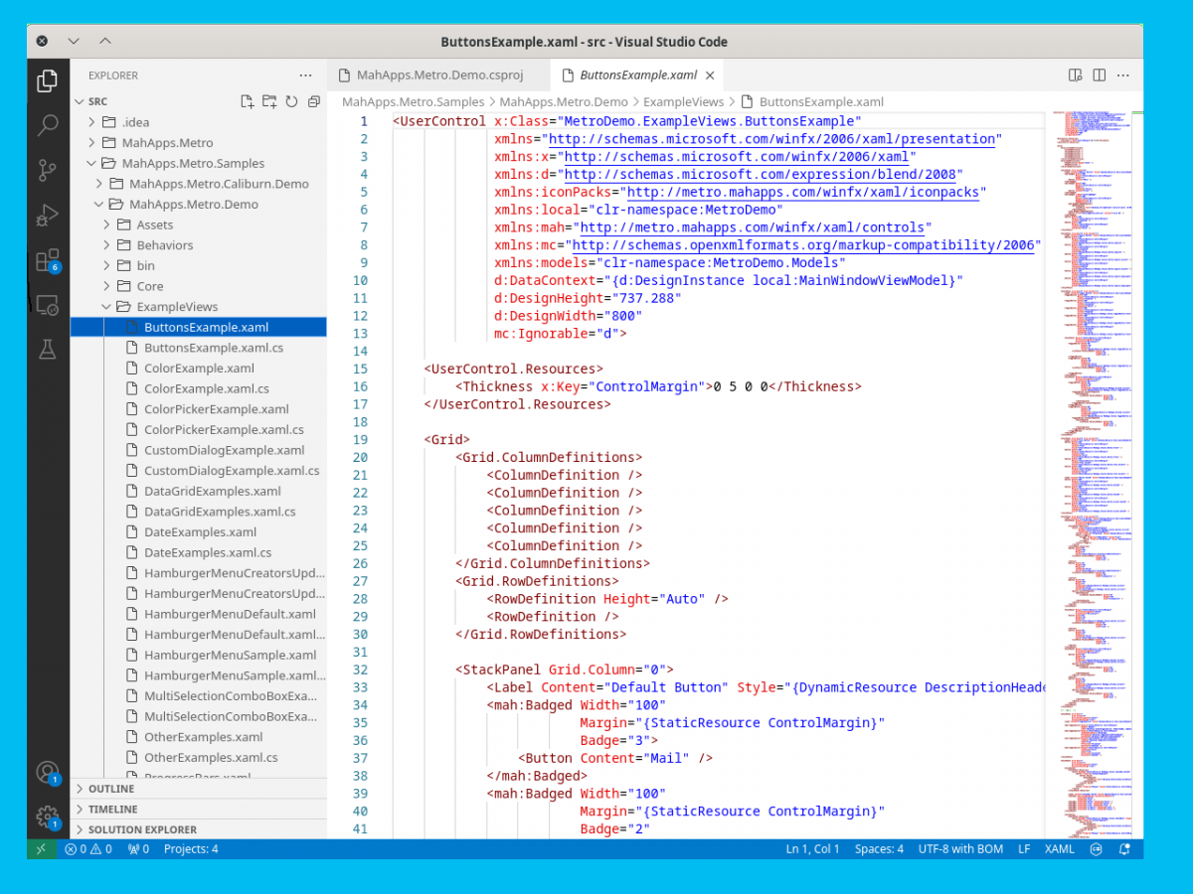1193x894 pixels.
Task: Open ColorPickerExample.xaml in the file tree
Action: click(x=199, y=409)
